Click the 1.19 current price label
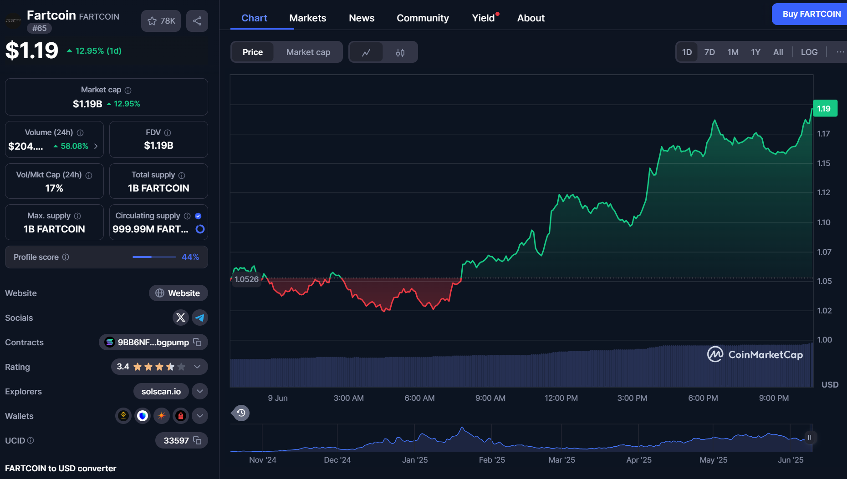The image size is (847, 479). click(x=825, y=109)
